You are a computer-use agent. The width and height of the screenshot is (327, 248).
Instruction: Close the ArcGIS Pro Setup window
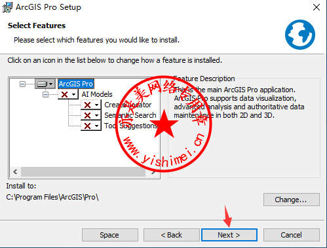pos(317,7)
